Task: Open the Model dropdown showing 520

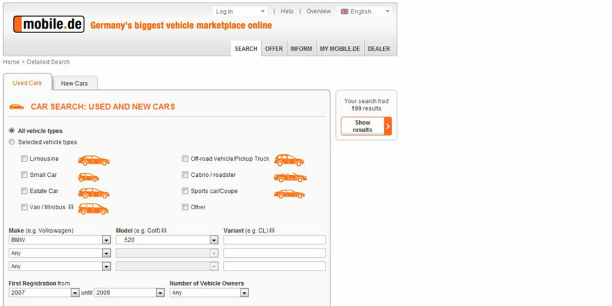Action: tap(167, 240)
